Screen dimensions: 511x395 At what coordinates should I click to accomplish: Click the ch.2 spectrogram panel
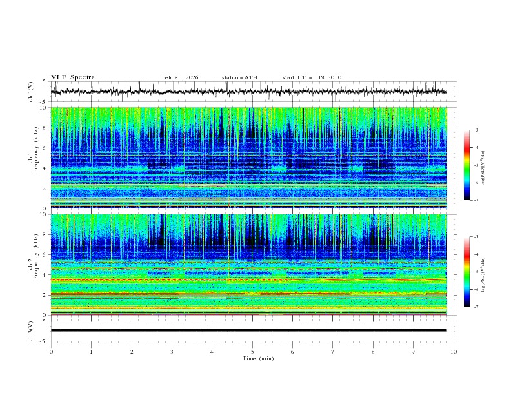(248, 265)
